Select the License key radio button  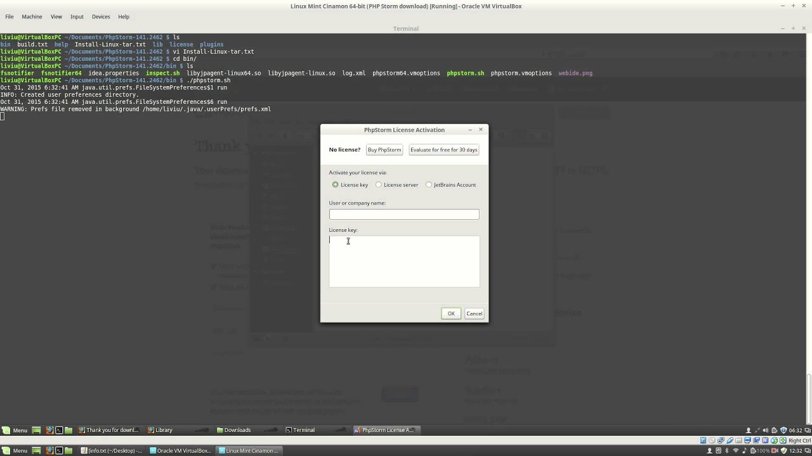point(336,185)
